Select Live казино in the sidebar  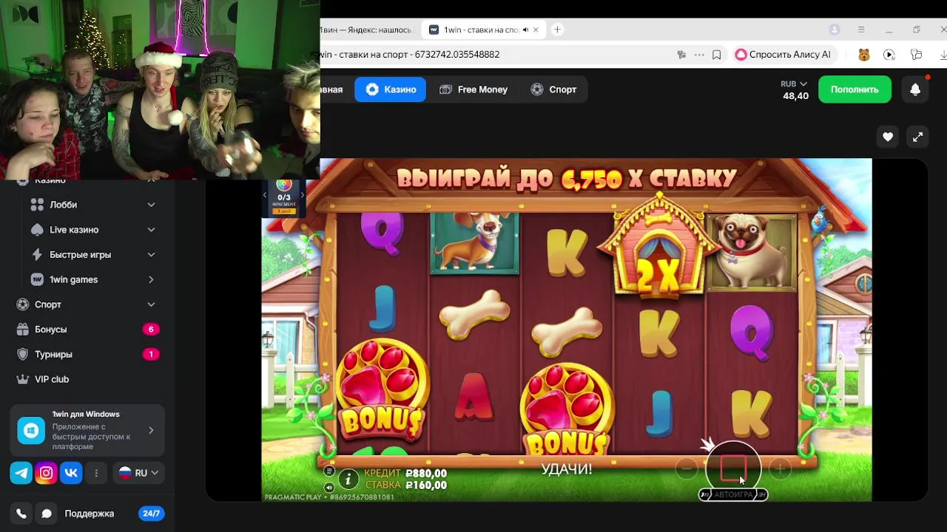click(74, 230)
